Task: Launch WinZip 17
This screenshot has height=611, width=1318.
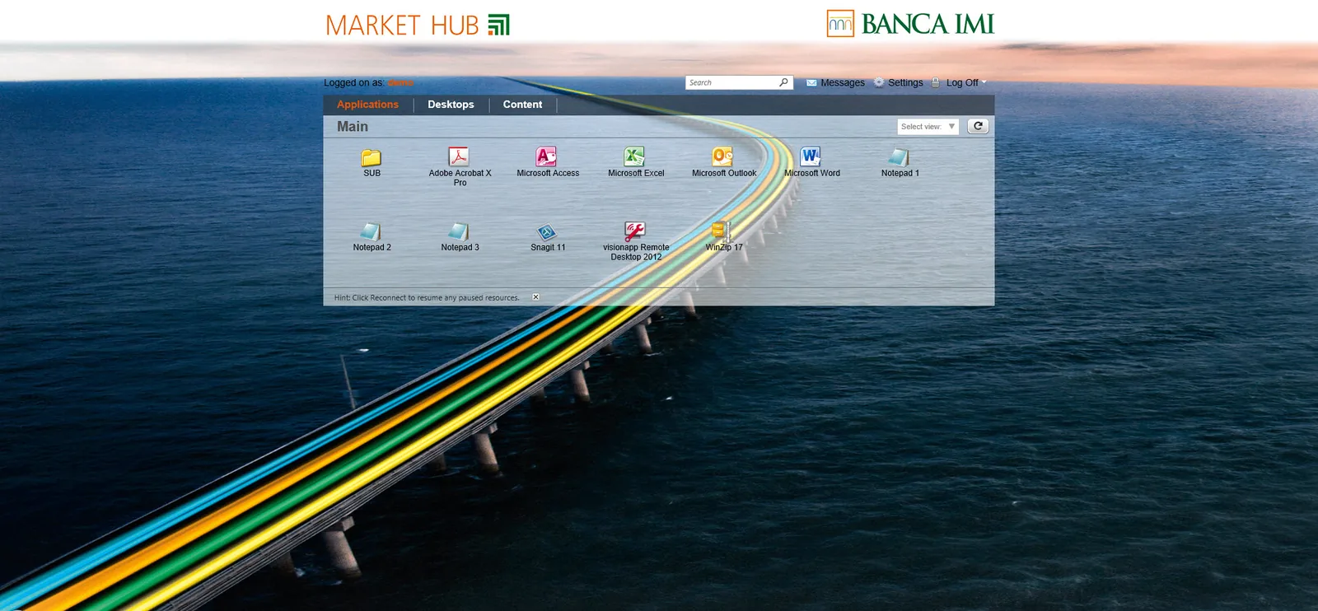Action: pyautogui.click(x=722, y=231)
